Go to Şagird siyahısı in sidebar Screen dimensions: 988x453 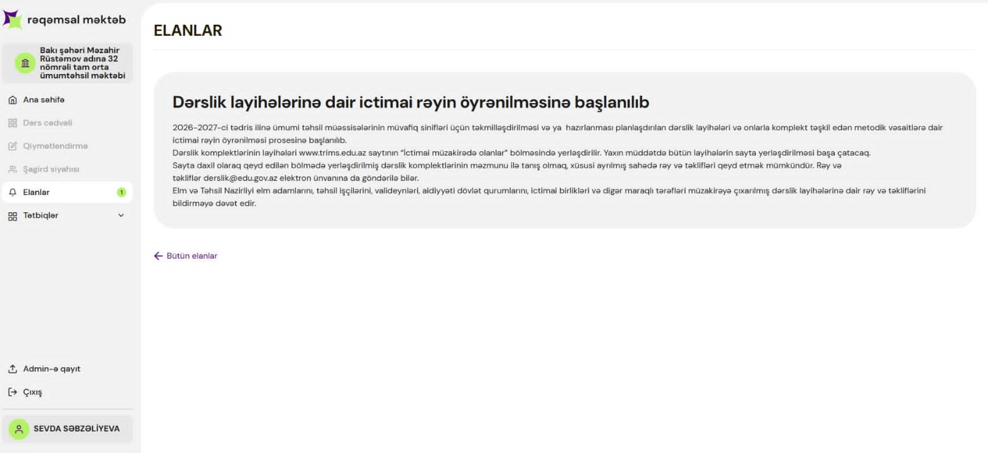tap(51, 169)
